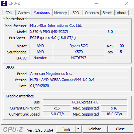Select the Mainboard tab
This screenshot has height=134, width=134.
coord(42,12)
